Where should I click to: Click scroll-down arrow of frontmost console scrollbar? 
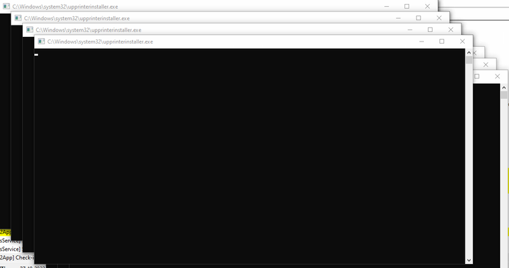(469, 260)
